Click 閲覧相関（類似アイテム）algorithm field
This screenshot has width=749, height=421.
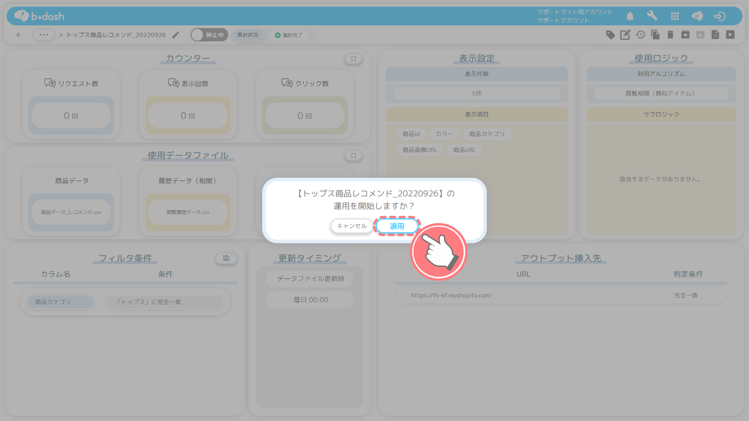661,93
